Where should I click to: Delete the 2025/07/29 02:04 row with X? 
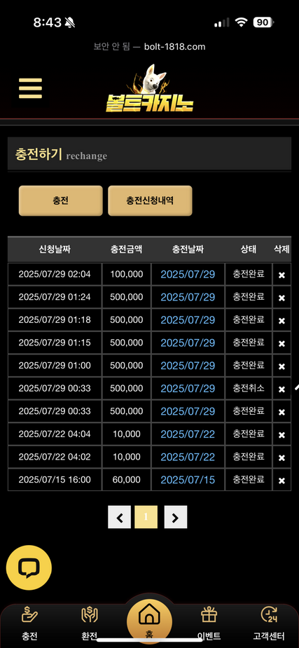tap(281, 275)
